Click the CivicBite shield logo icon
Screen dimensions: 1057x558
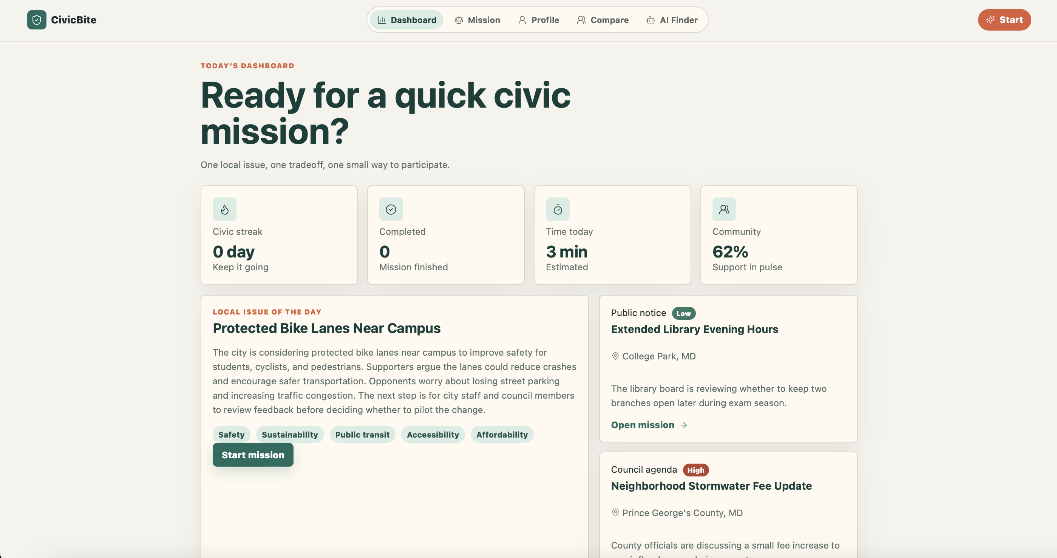[37, 20]
